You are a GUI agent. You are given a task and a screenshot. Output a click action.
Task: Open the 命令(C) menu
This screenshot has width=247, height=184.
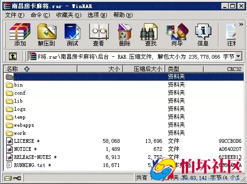click(x=40, y=15)
